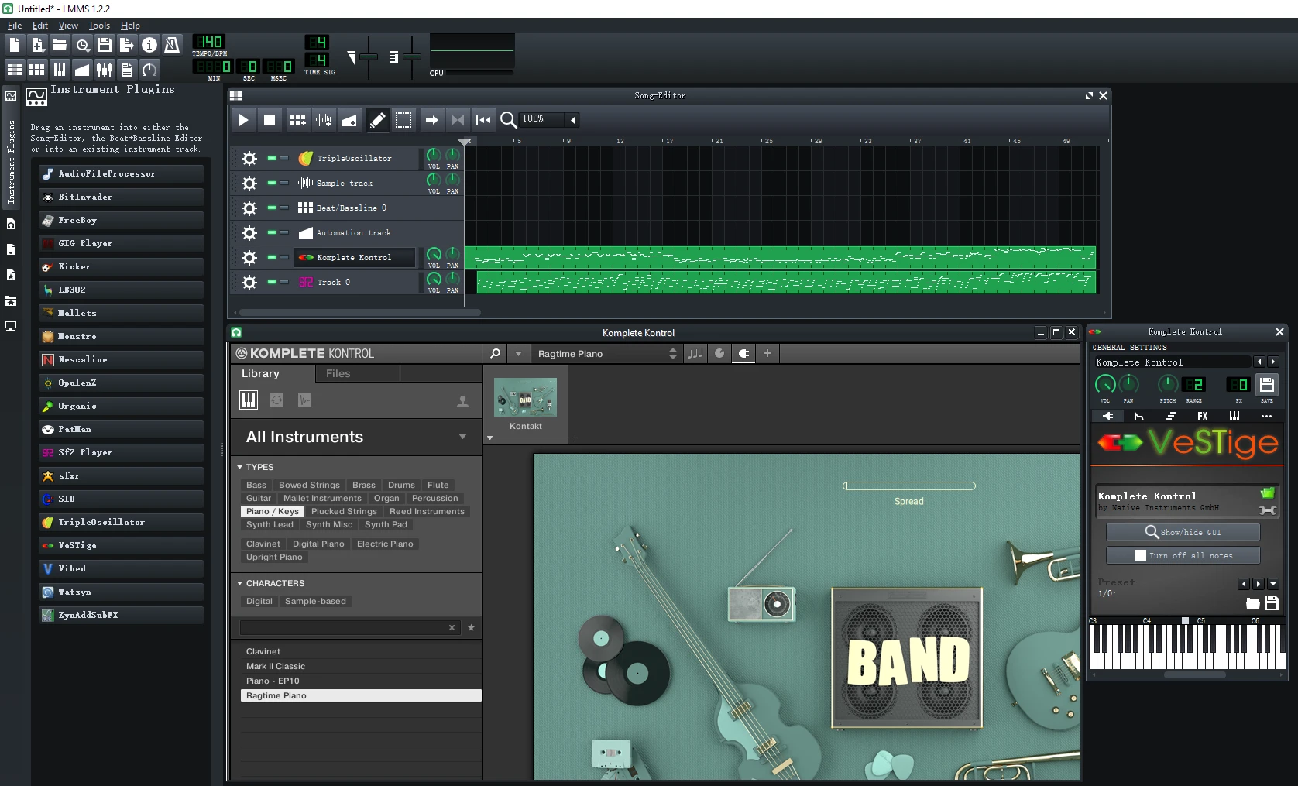The height and width of the screenshot is (786, 1298).
Task: Switch to the FX tab in instrument window
Action: [x=1202, y=416]
